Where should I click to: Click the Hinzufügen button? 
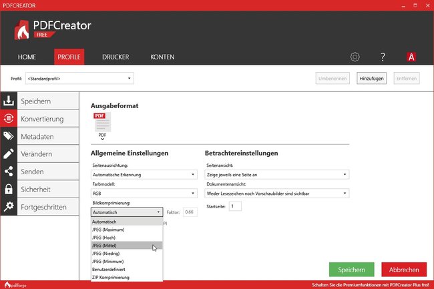click(x=371, y=78)
